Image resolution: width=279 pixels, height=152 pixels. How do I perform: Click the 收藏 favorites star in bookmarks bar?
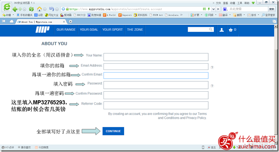(7, 15)
